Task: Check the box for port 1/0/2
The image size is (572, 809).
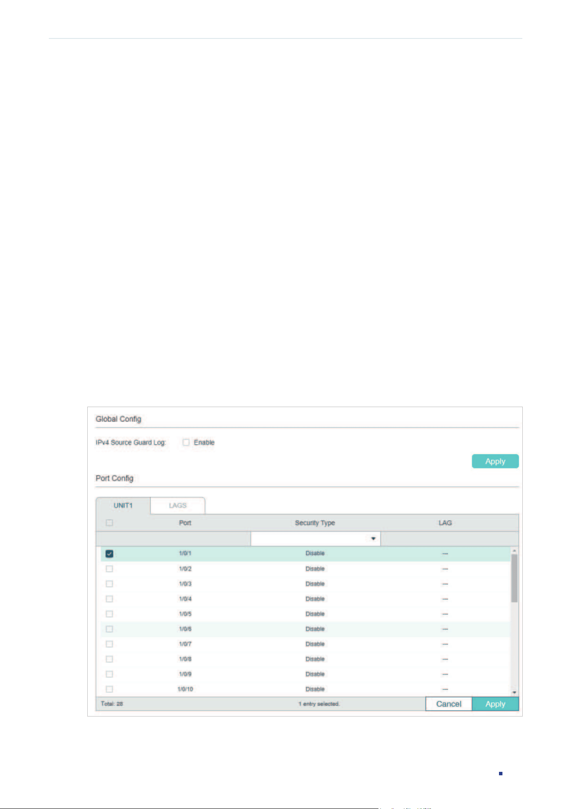Action: click(x=109, y=569)
